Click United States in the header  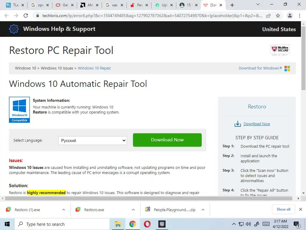pos(279,29)
